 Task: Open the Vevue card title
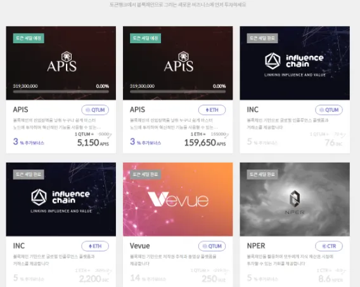coord(139,246)
